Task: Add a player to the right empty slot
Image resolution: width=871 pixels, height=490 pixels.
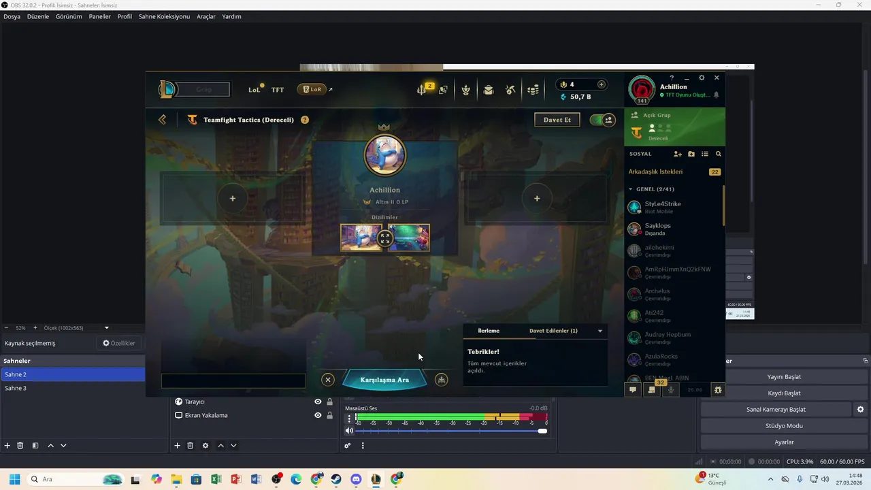Action: [537, 199]
